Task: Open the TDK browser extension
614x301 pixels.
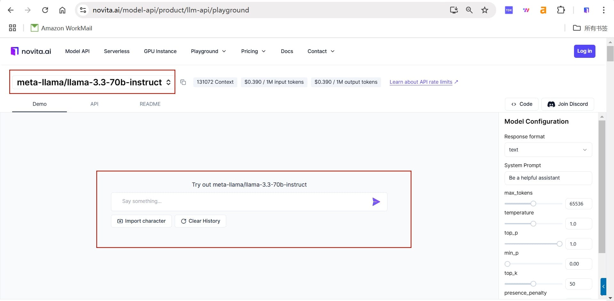Action: [x=509, y=10]
